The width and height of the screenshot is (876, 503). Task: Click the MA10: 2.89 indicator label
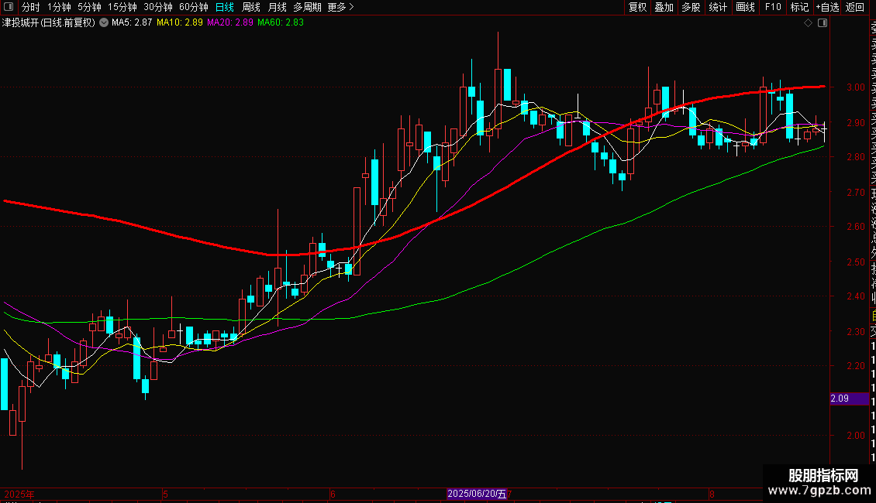[x=180, y=22]
